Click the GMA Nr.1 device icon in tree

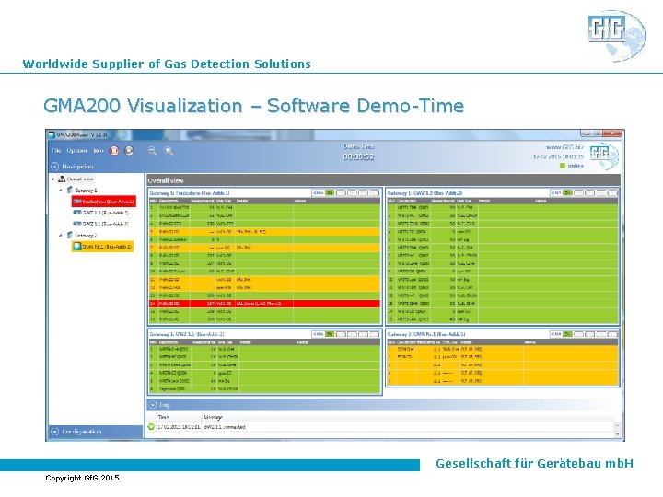[x=77, y=246]
